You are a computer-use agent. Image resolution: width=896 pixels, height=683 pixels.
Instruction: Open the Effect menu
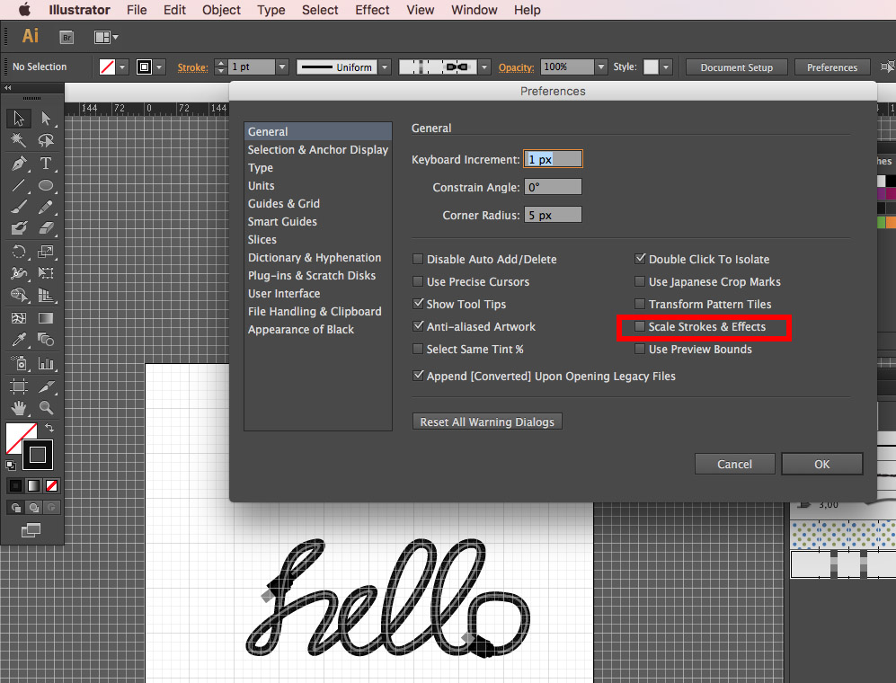[x=372, y=10]
